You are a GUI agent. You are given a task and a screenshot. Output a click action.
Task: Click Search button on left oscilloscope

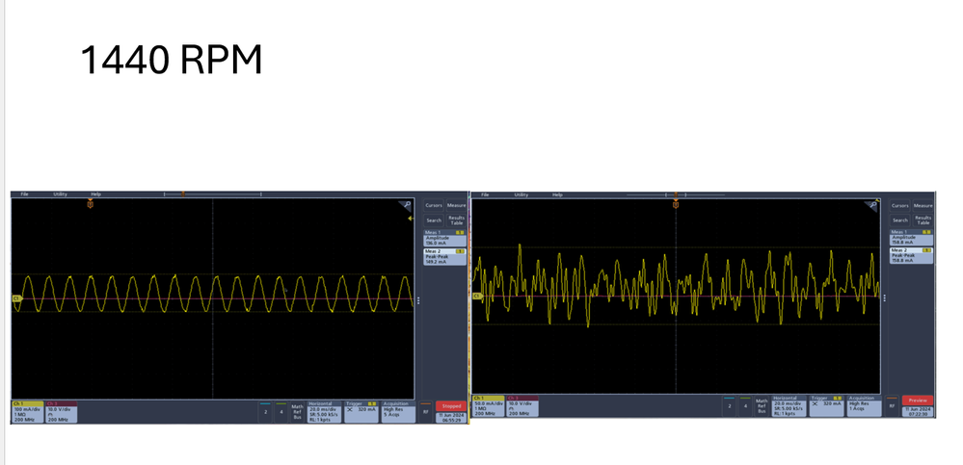click(x=434, y=220)
